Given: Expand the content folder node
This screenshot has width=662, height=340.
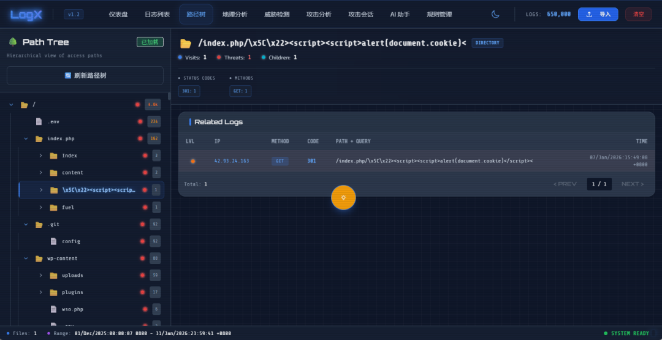Looking at the screenshot, I should [41, 173].
